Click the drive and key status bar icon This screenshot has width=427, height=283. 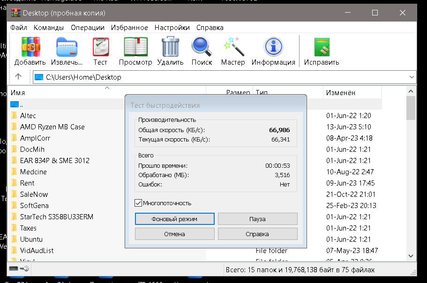pyautogui.click(x=19, y=268)
